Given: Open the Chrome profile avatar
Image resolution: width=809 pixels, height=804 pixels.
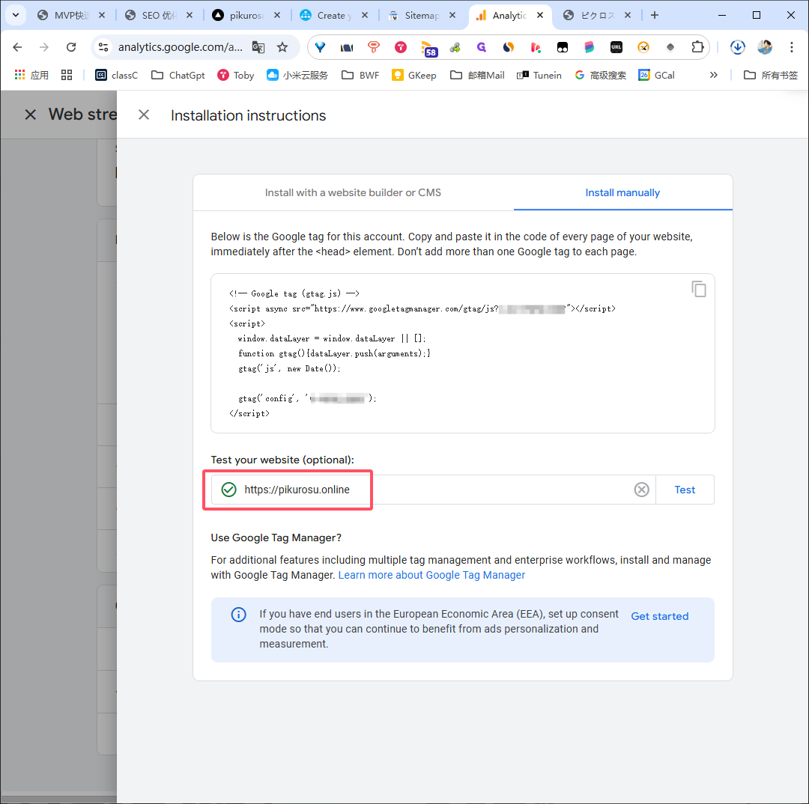Looking at the screenshot, I should [765, 47].
